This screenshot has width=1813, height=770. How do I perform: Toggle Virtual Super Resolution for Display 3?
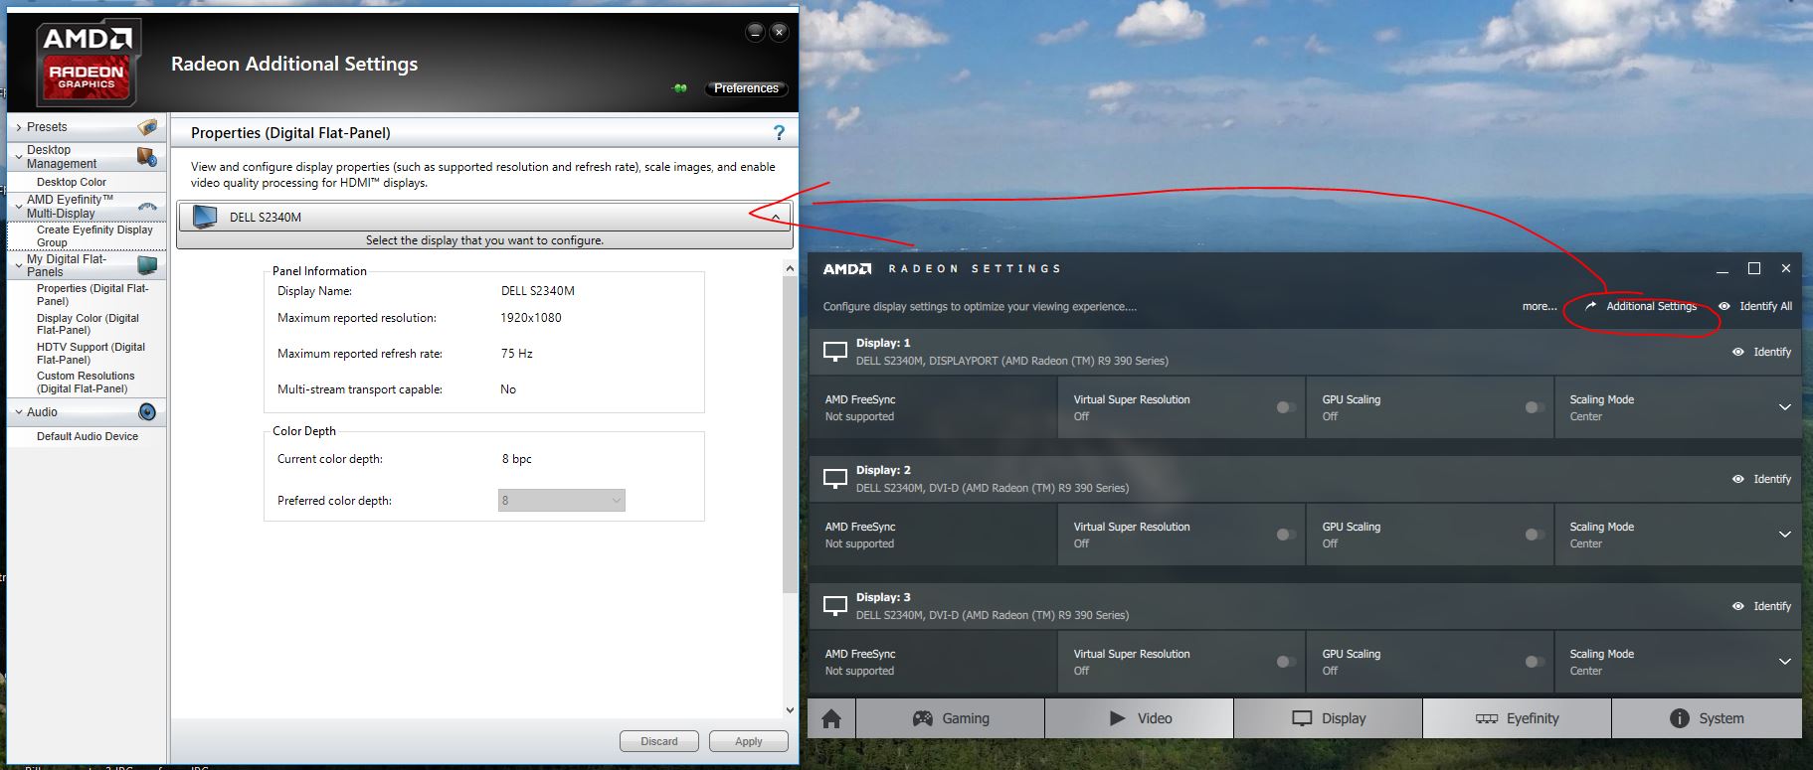click(x=1286, y=662)
